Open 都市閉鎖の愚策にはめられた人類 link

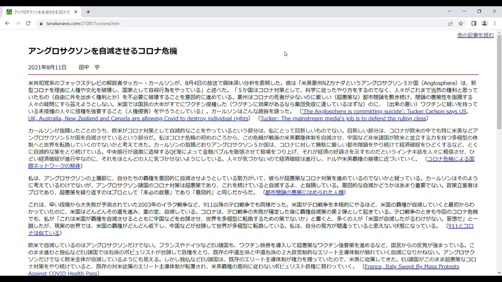pyautogui.click(x=304, y=192)
